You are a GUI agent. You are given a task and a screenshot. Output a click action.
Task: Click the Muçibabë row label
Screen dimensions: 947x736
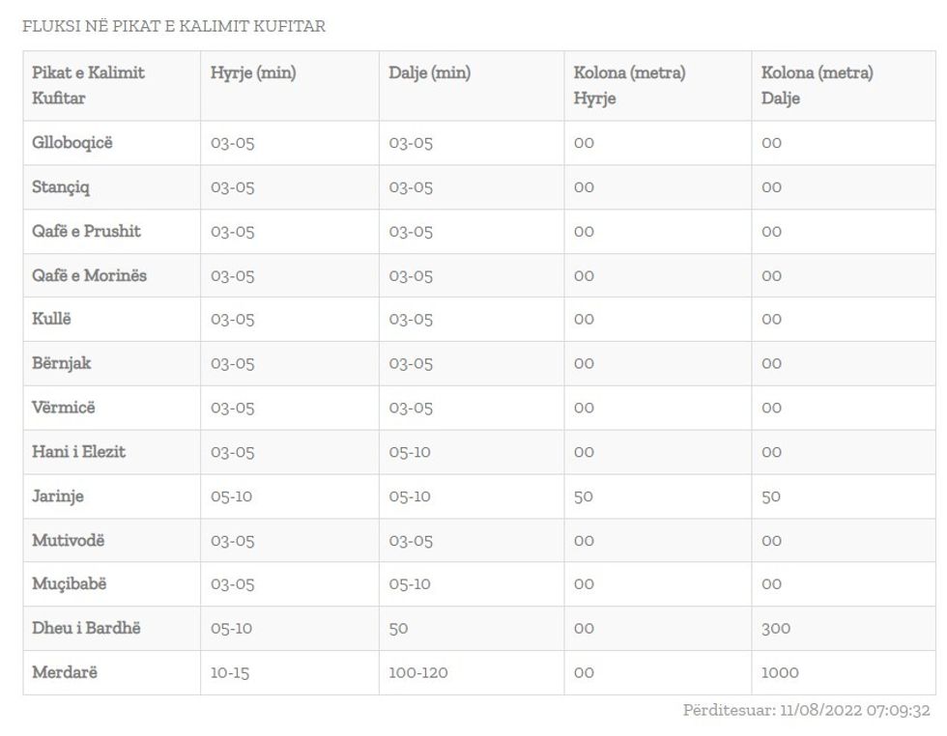(x=71, y=584)
